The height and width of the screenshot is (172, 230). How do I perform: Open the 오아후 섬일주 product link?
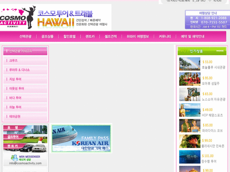(211, 83)
